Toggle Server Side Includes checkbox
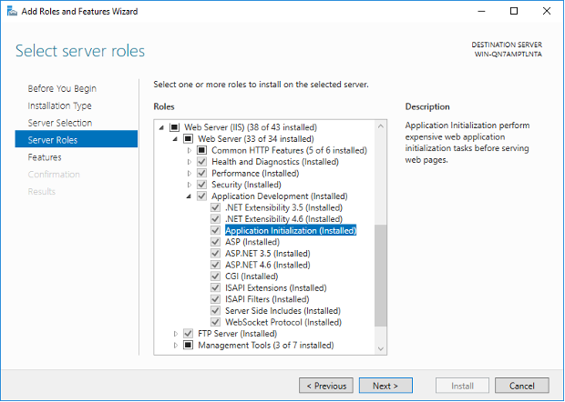Viewport: 565px width, 402px height. tap(216, 311)
